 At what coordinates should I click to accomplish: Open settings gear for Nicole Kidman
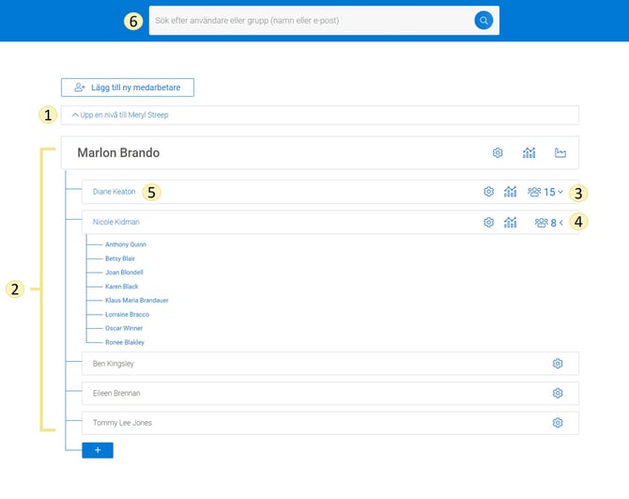pyautogui.click(x=488, y=223)
